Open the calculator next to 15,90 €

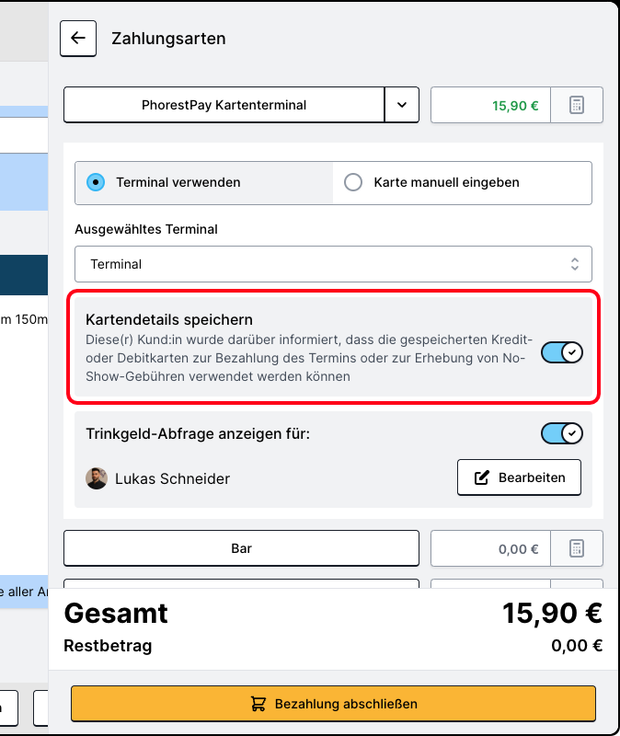tap(577, 105)
